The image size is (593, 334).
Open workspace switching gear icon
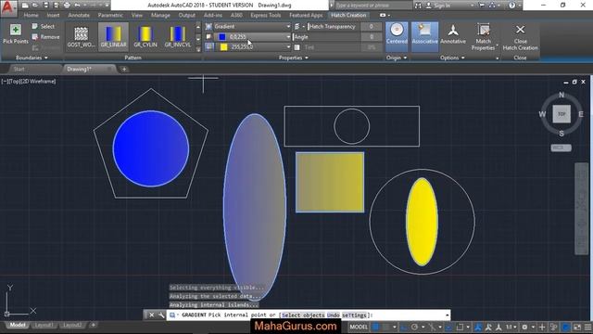[x=524, y=327]
